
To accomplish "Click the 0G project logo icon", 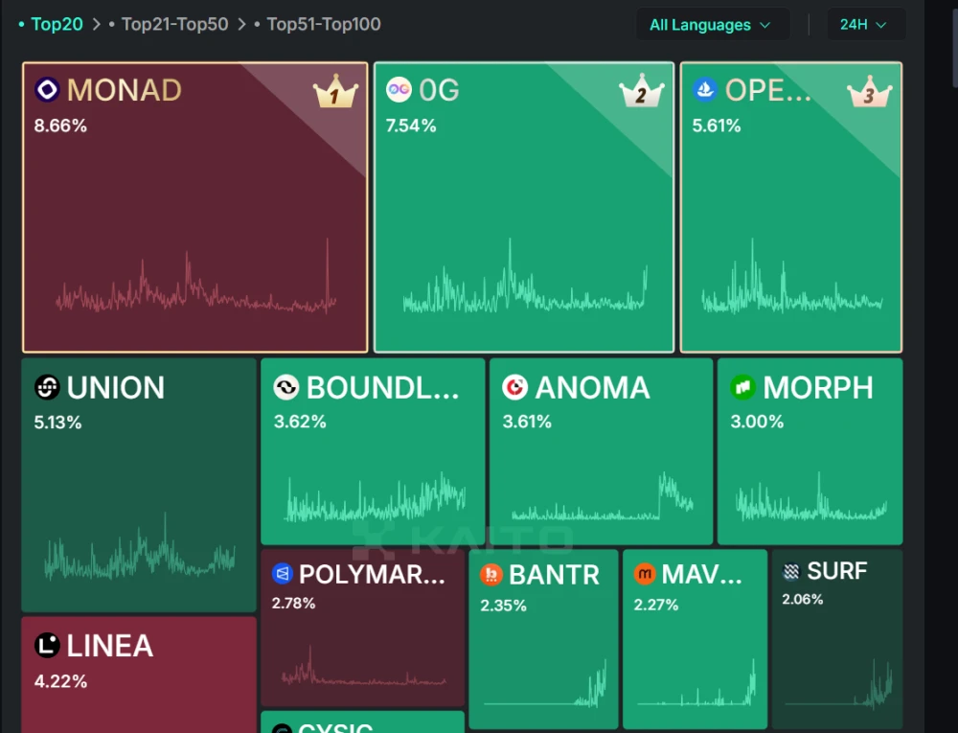I will (399, 90).
